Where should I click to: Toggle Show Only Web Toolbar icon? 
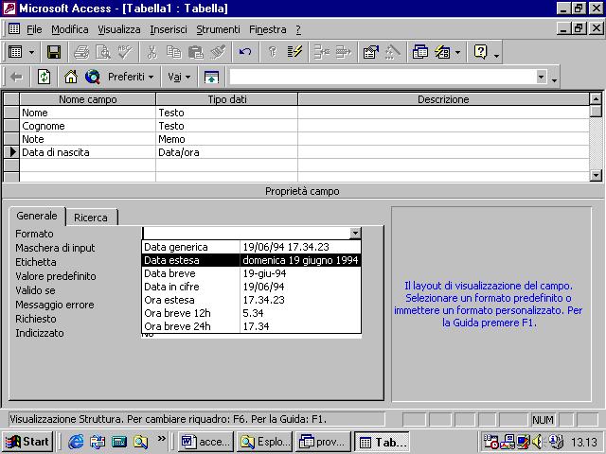click(x=211, y=77)
